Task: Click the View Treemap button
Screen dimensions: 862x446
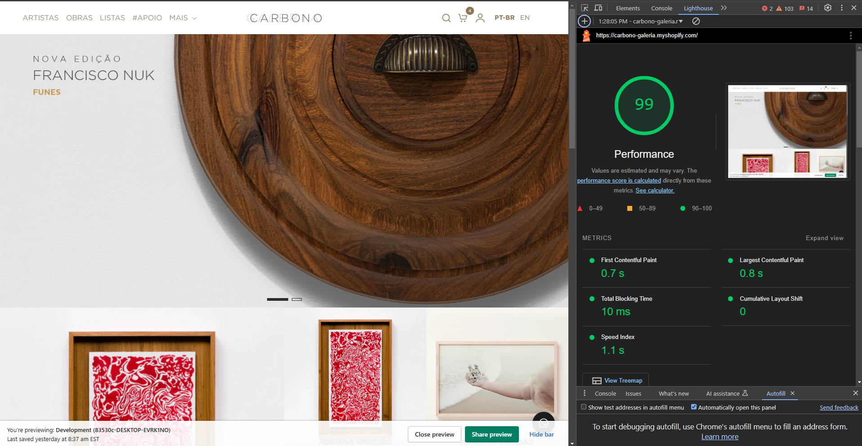Action: [616, 380]
